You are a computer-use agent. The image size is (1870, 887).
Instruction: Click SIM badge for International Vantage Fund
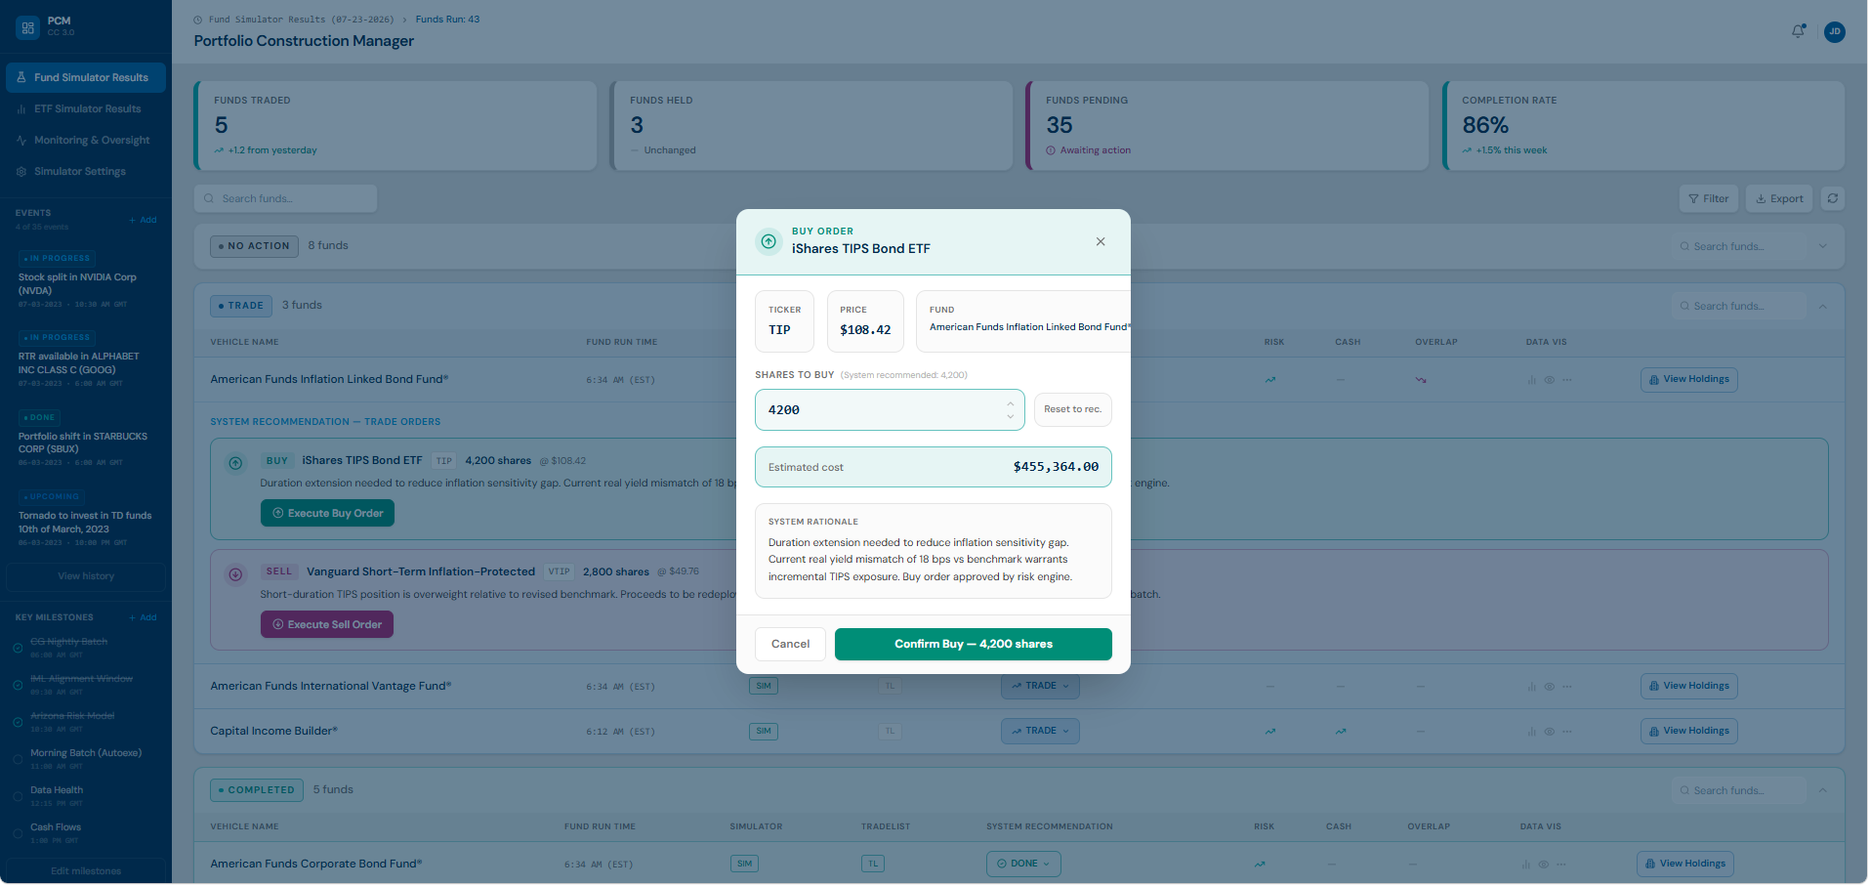pos(764,687)
